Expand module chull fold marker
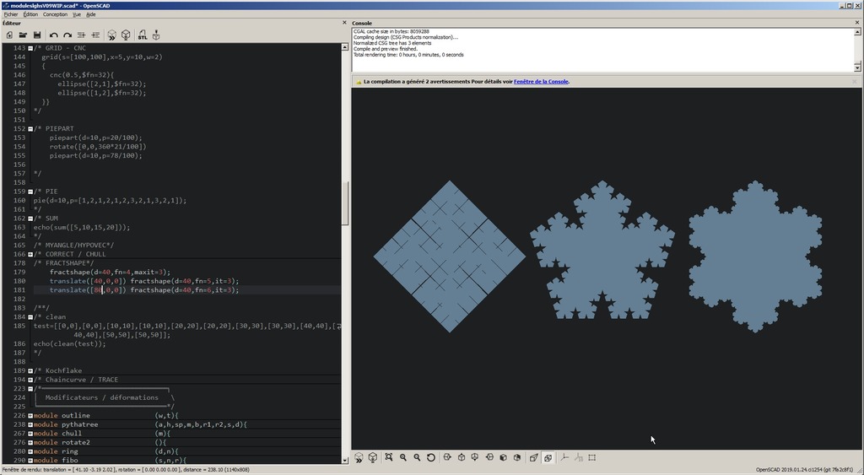864x475 pixels. tap(30, 434)
